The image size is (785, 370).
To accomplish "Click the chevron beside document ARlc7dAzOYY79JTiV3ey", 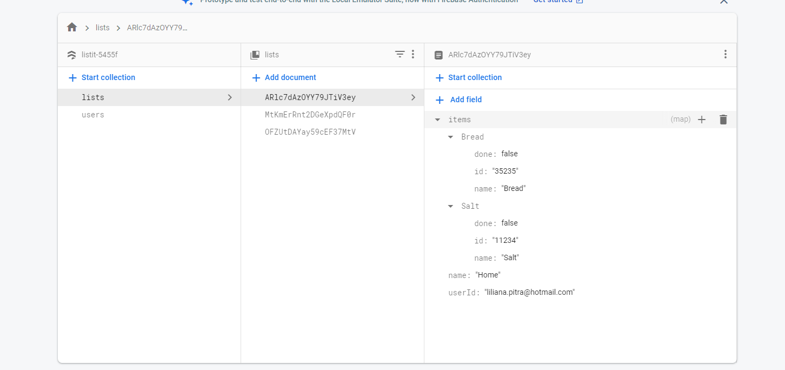I will 413,97.
